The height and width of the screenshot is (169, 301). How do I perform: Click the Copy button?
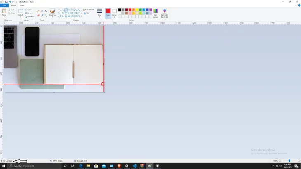coord(12,13)
